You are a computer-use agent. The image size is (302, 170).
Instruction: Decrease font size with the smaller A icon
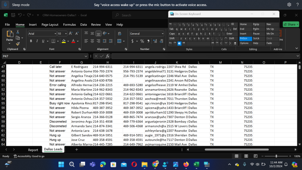[77, 34]
